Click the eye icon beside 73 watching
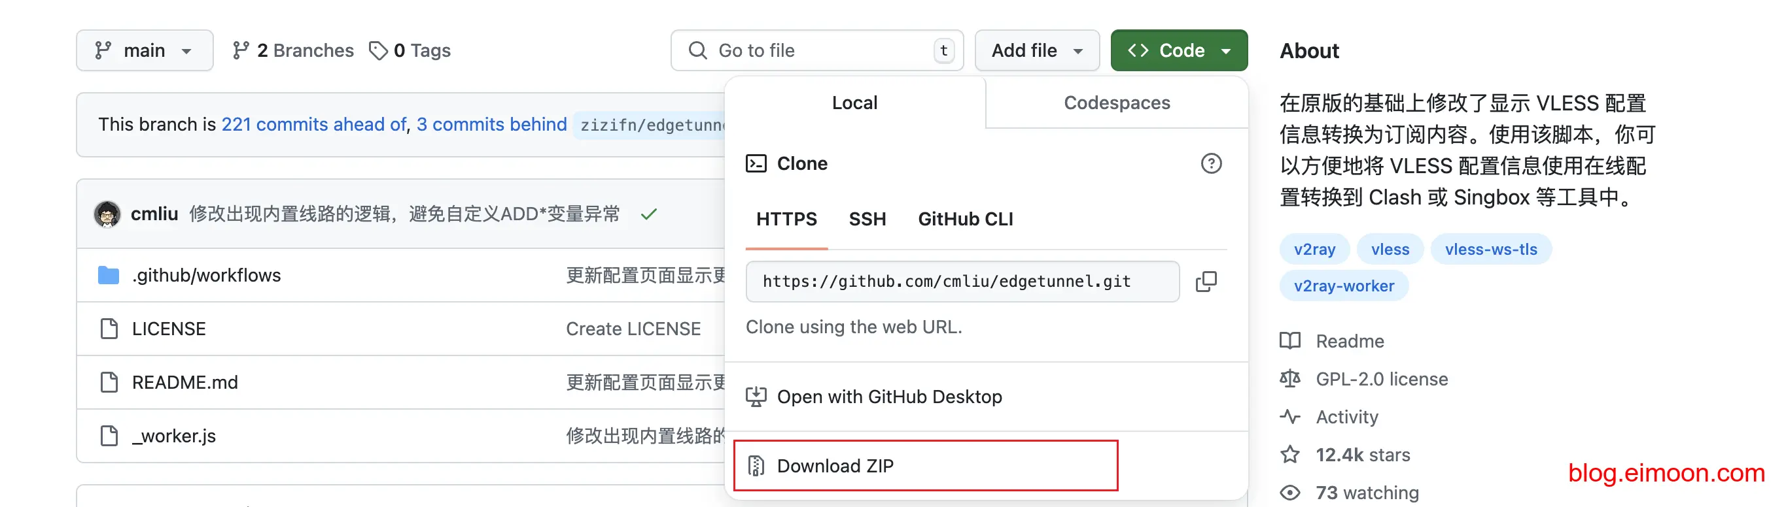 click(1289, 493)
